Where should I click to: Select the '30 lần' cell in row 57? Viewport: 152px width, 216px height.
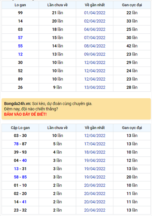[132, 38]
